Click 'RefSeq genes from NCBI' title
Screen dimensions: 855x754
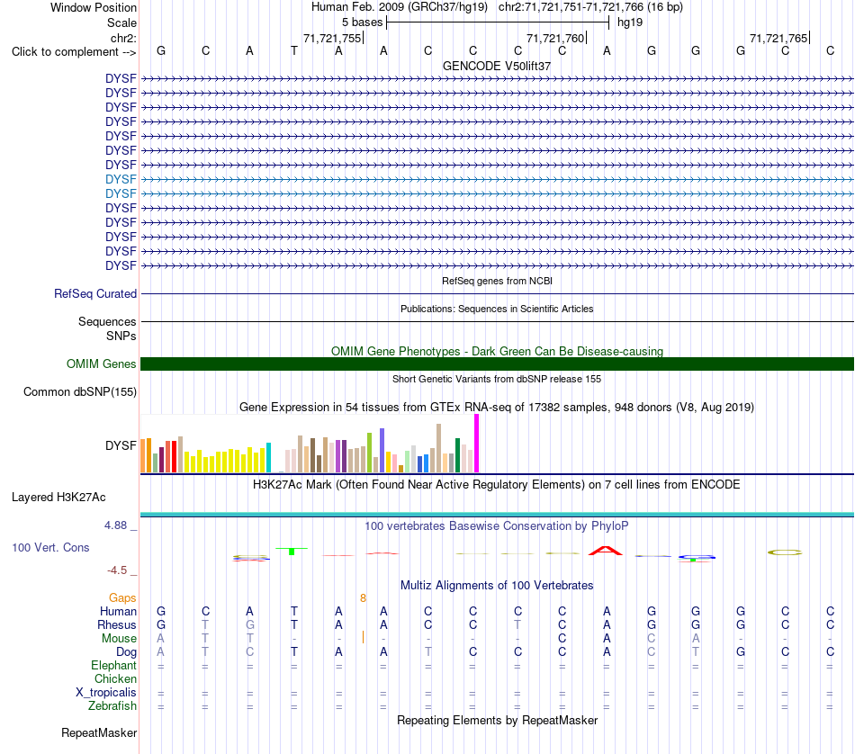(x=497, y=281)
